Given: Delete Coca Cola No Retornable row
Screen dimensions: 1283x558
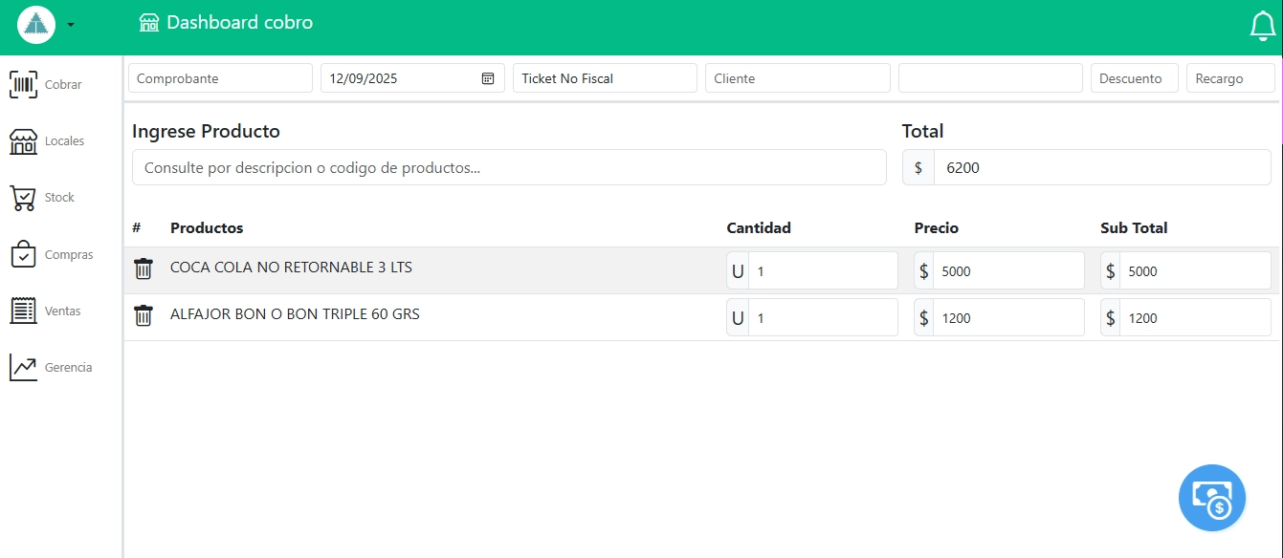Looking at the screenshot, I should tap(144, 268).
